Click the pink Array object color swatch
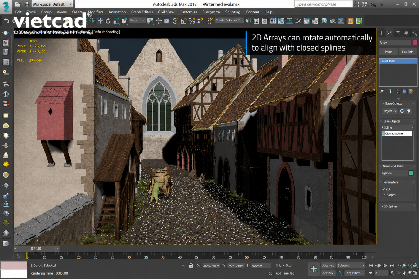Viewport: 419px width, 279px height. [415, 42]
